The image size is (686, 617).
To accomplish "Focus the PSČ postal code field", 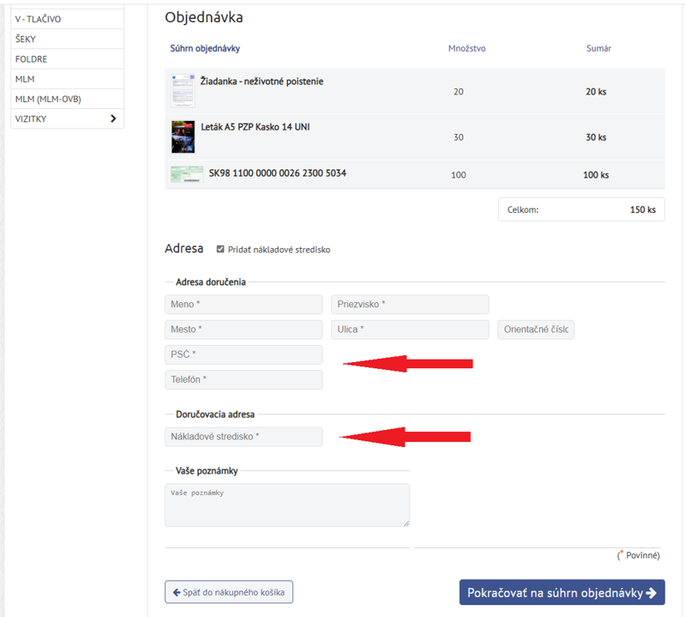I will [x=244, y=354].
